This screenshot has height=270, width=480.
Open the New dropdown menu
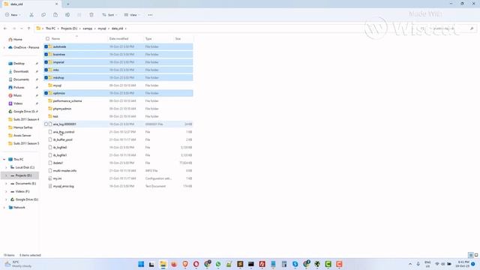click(x=13, y=15)
